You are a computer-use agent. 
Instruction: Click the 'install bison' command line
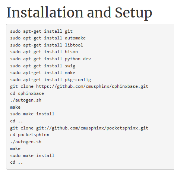point(44,52)
